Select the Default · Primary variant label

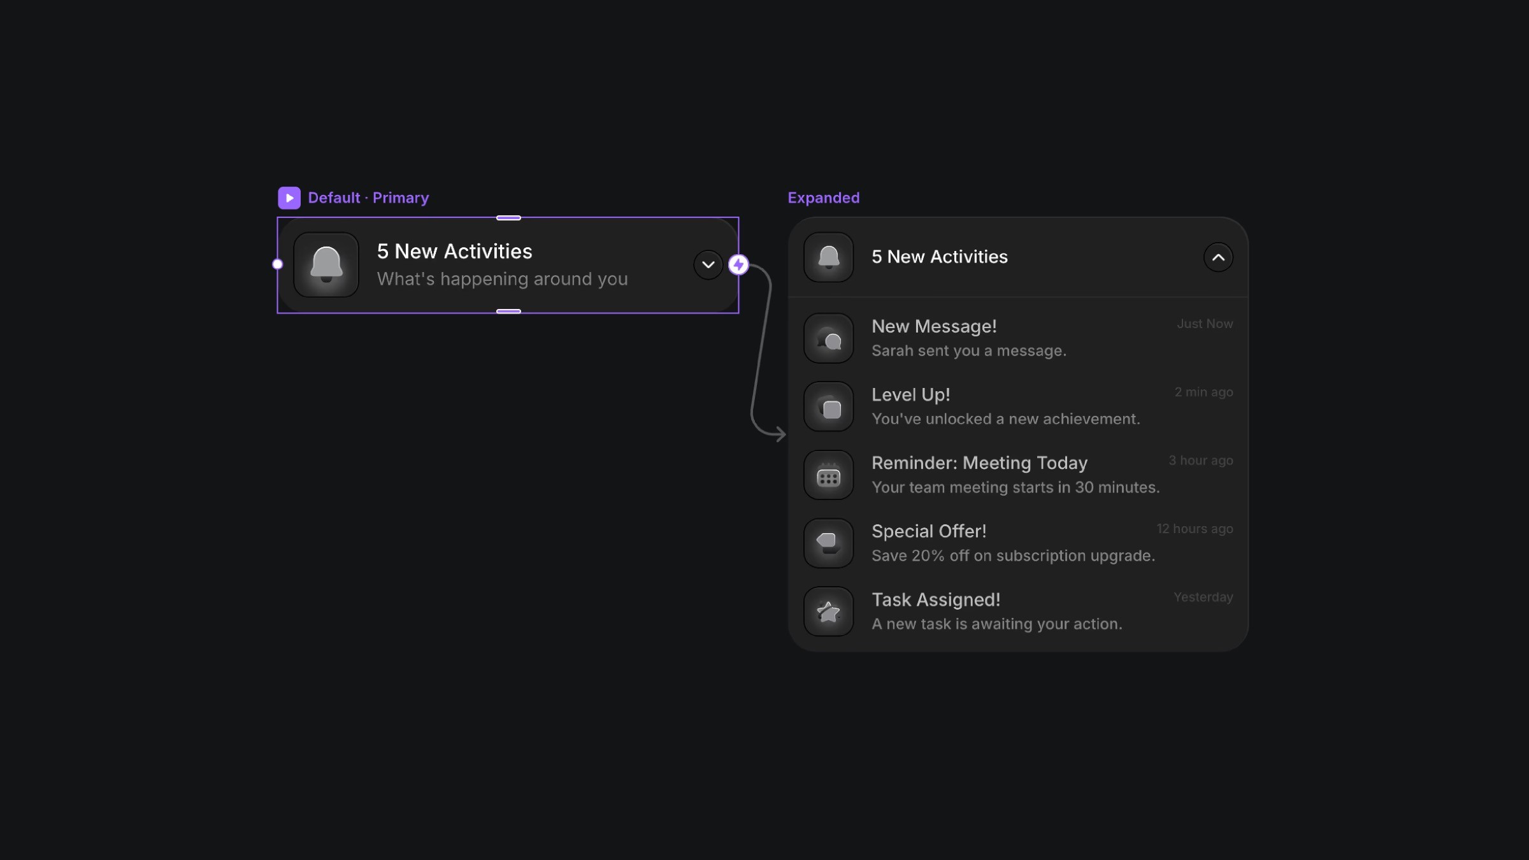click(369, 197)
